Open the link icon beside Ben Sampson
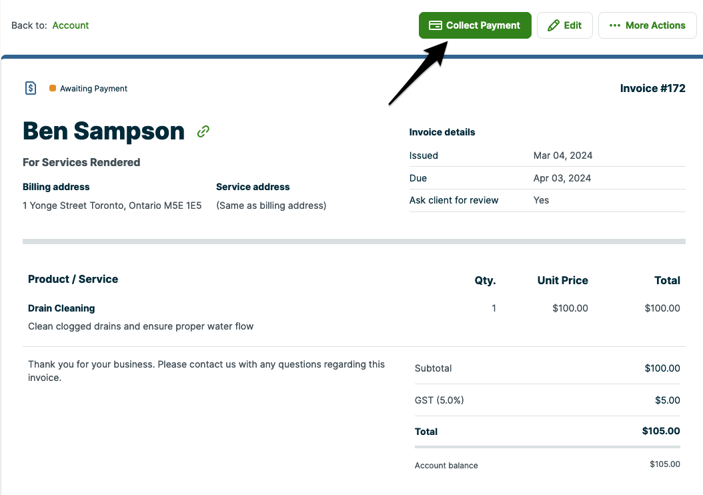 [x=203, y=131]
